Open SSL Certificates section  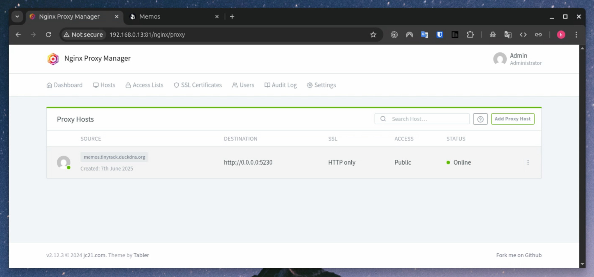tap(198, 85)
